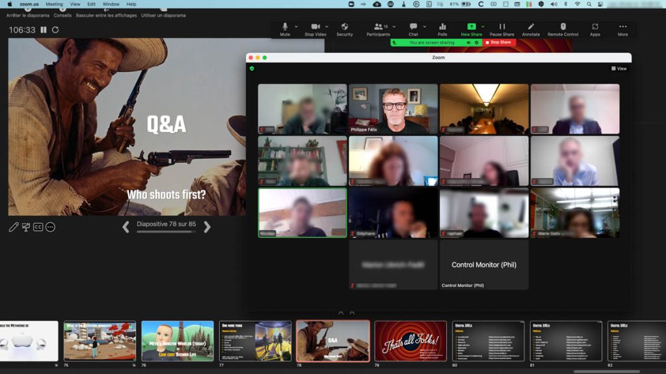Select the pen annotation tool under the slide
This screenshot has width=666, height=374.
pyautogui.click(x=14, y=227)
